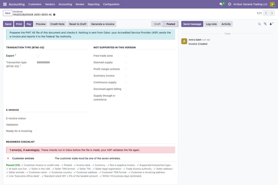Toggle Free trade zone checkbox
278x185 pixels.
click(x=126, y=56)
